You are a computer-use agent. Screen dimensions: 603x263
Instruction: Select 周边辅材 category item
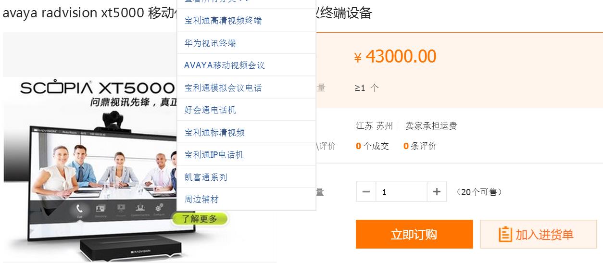tap(201, 200)
